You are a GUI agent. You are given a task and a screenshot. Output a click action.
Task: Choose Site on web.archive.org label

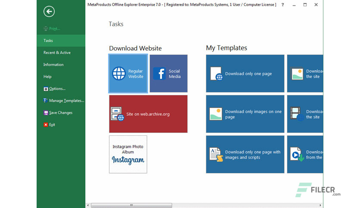(148, 114)
